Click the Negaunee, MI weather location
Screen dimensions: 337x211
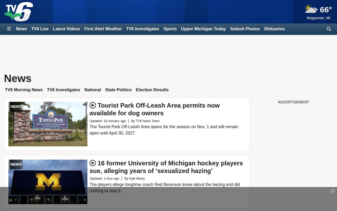click(x=319, y=18)
